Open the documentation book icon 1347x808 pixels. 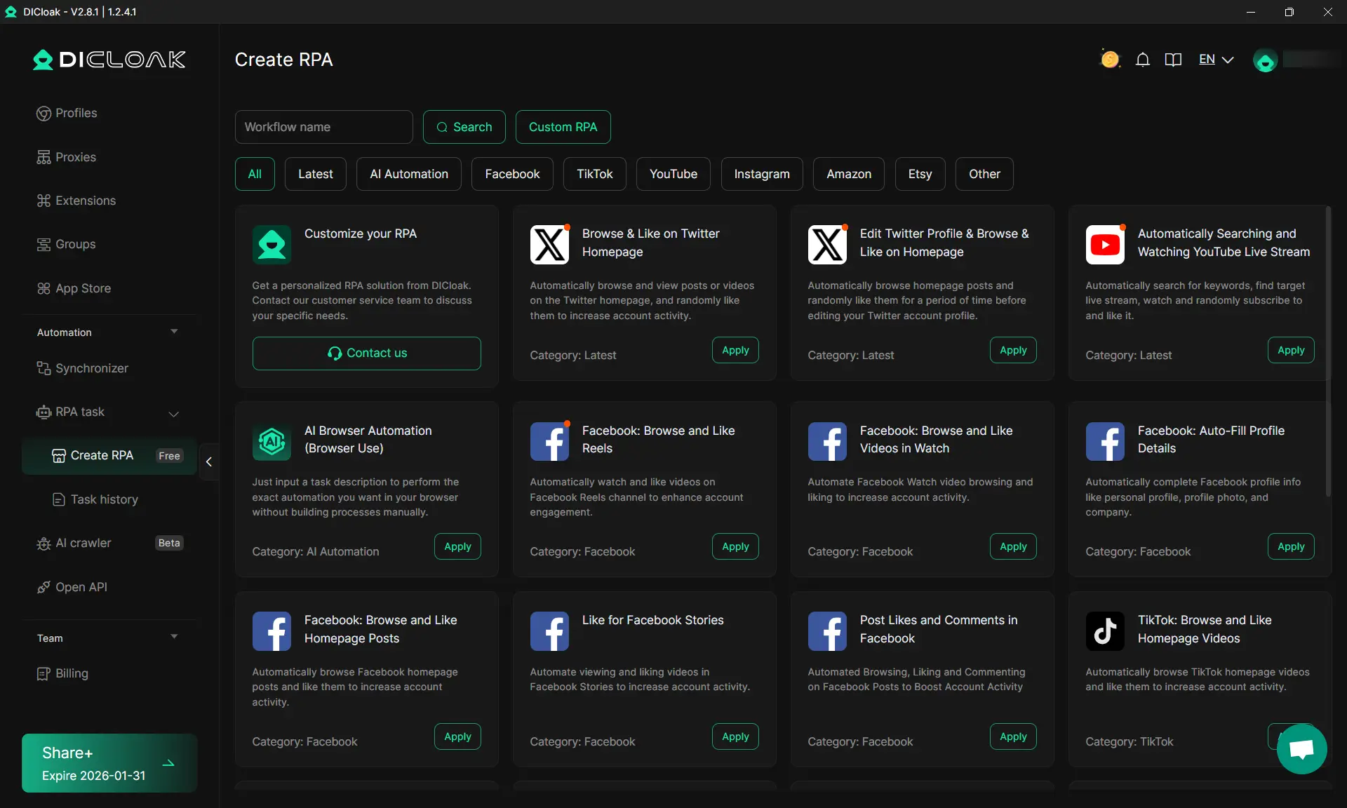[x=1173, y=60]
